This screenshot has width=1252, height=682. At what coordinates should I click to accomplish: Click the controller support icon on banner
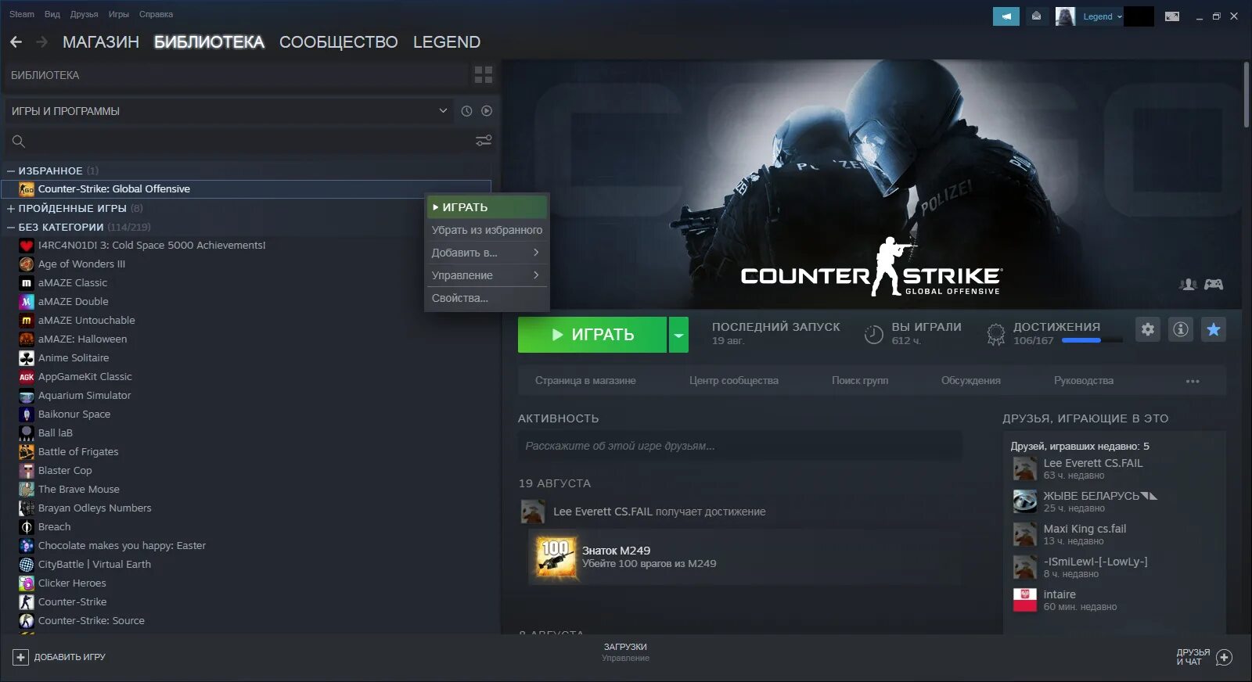(1214, 285)
